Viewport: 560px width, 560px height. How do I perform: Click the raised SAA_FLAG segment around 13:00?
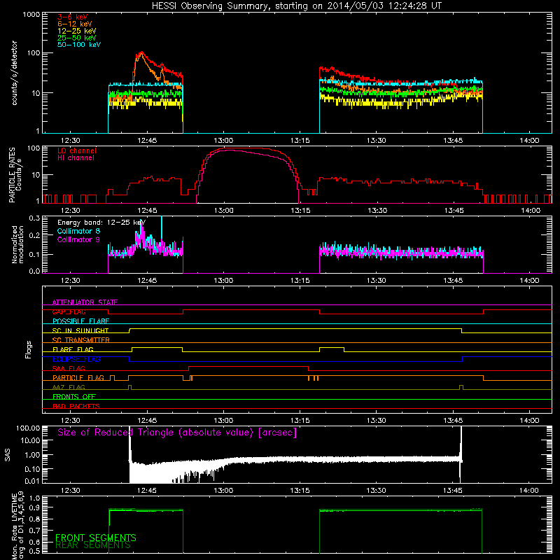[x=248, y=366]
